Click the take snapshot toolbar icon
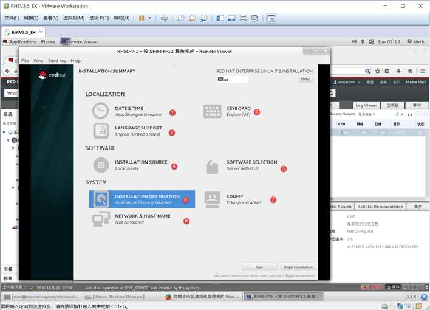The image size is (430, 310). [x=180, y=18]
